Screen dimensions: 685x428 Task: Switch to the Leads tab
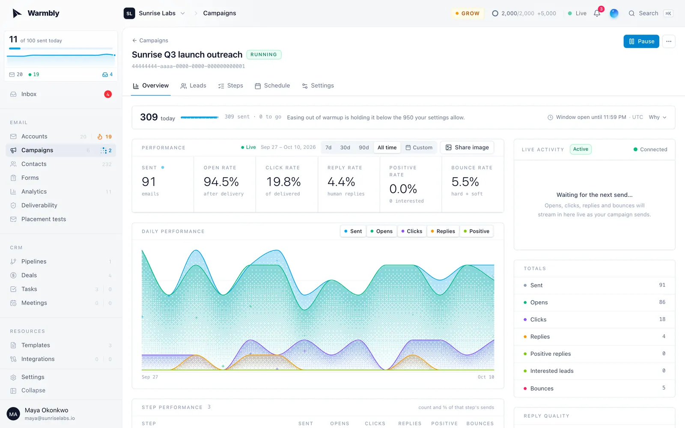[194, 86]
